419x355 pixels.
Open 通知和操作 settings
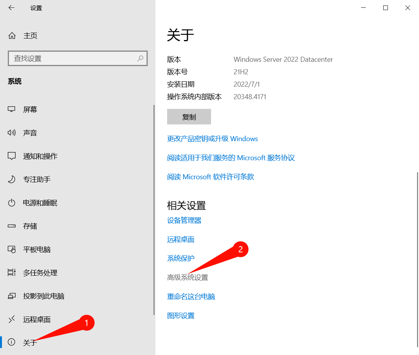(x=40, y=156)
